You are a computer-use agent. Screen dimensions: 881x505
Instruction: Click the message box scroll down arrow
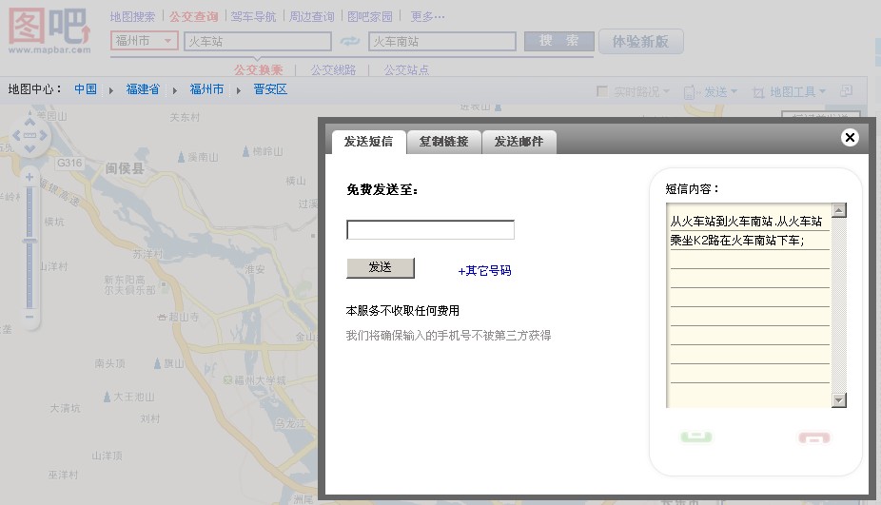(x=838, y=400)
